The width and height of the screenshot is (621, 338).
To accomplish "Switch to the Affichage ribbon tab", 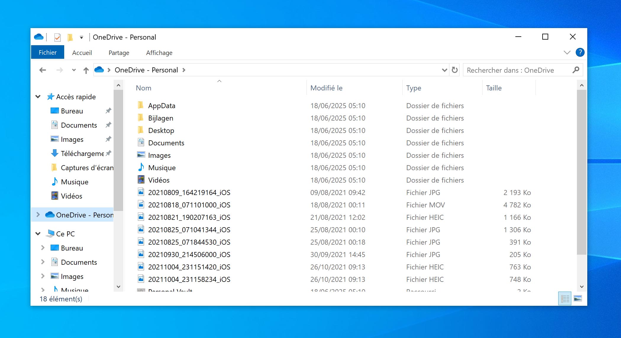I will pos(159,53).
